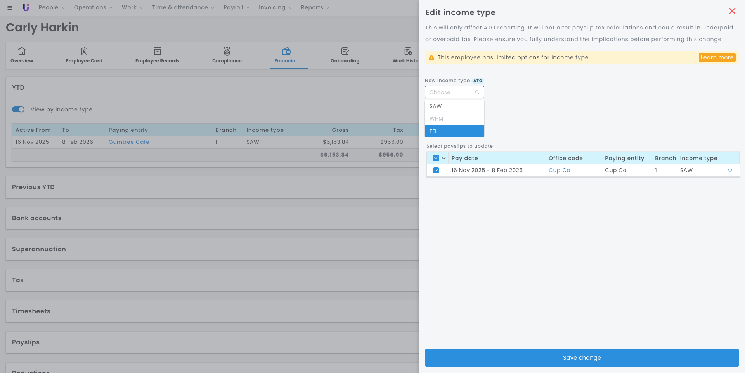Open the hamburger navigation menu
Viewport: 745px width, 373px height.
pos(10,8)
